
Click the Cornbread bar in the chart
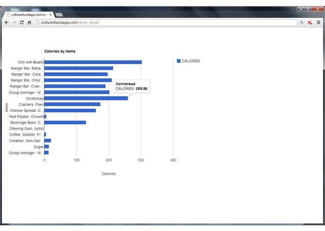(86, 98)
